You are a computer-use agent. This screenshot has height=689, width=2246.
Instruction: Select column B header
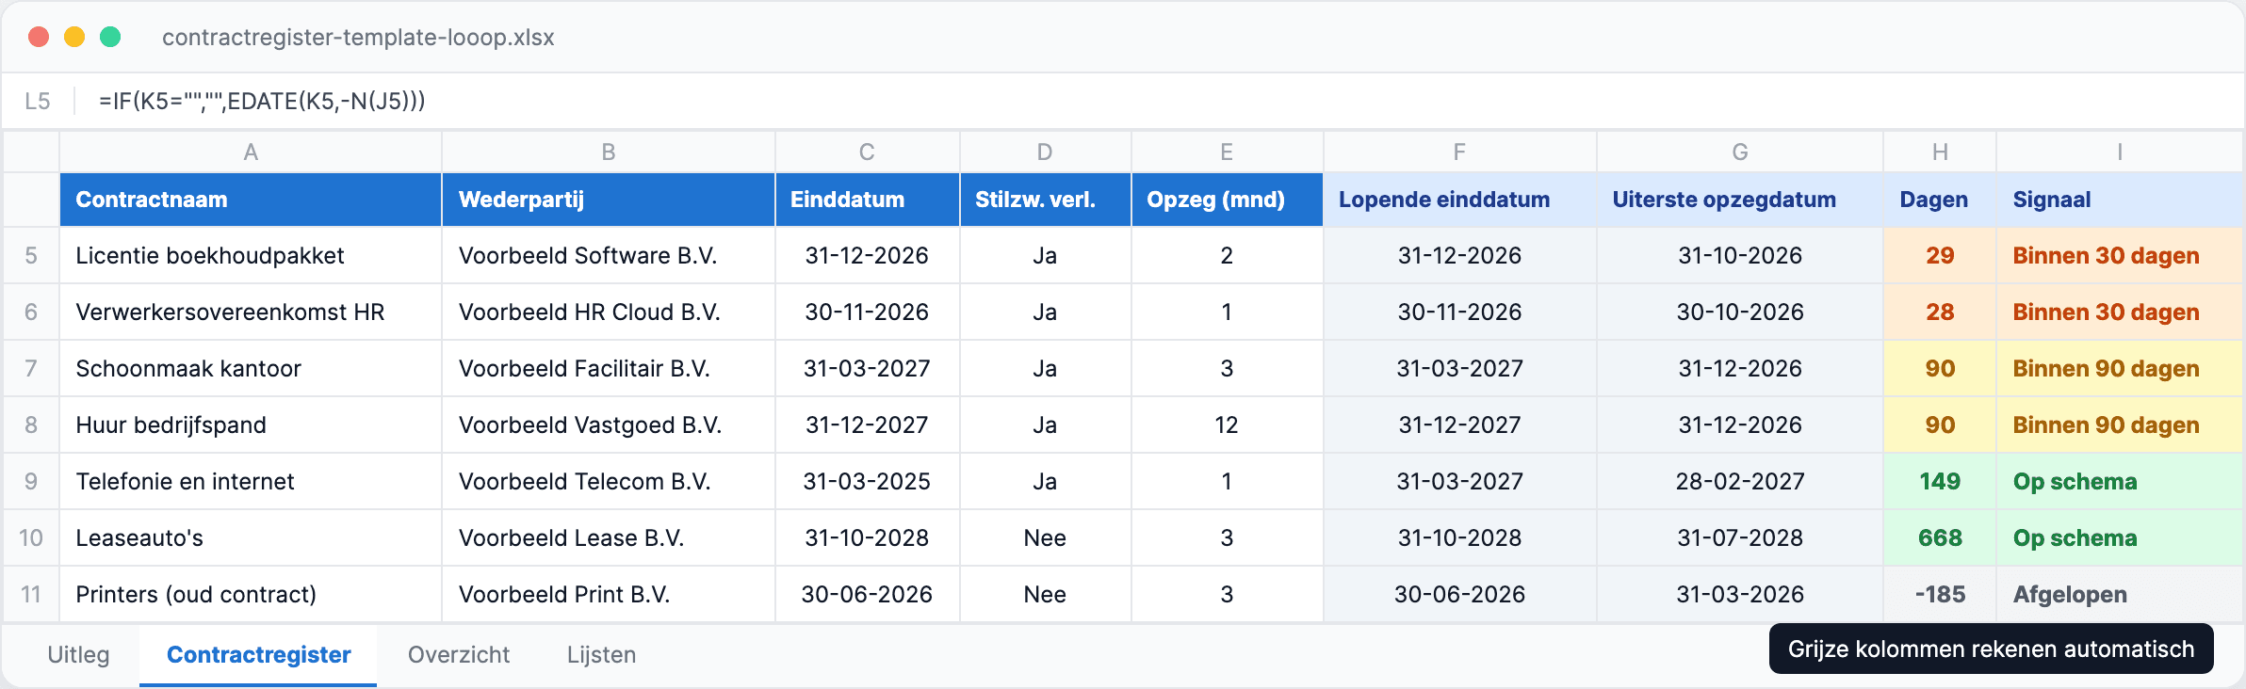[x=609, y=152]
